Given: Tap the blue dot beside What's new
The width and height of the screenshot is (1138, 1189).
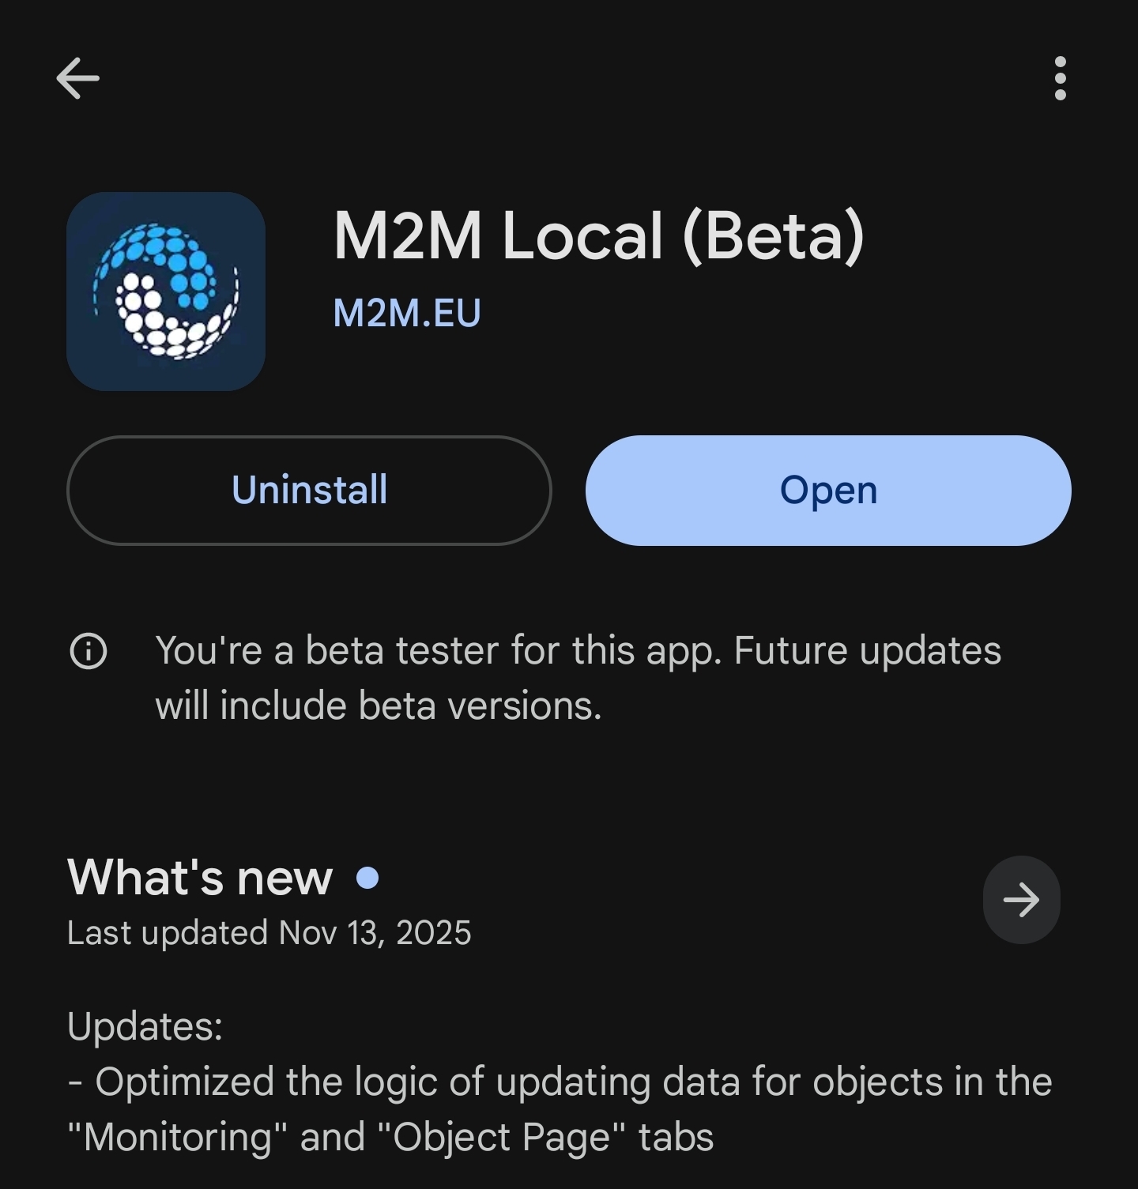Looking at the screenshot, I should pos(367,878).
